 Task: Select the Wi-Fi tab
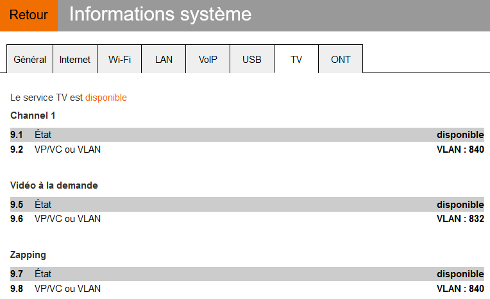119,59
